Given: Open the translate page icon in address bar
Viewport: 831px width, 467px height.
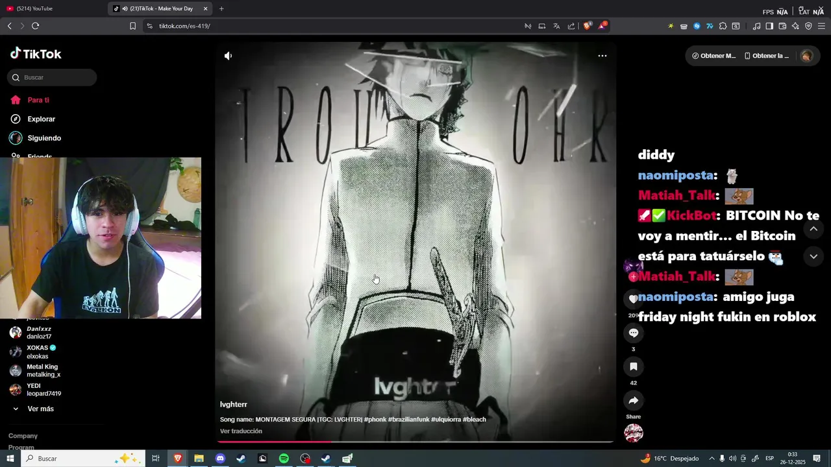Looking at the screenshot, I should [556, 26].
